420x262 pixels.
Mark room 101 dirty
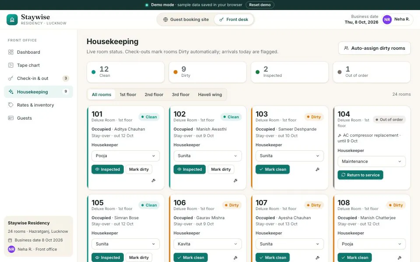139,169
